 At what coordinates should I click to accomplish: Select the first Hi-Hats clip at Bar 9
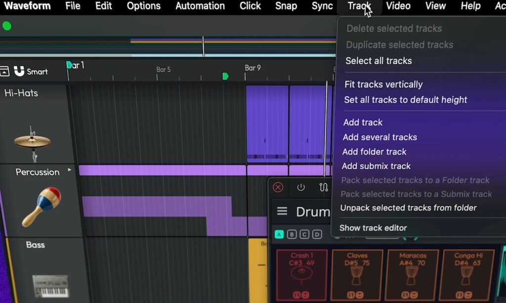[267, 124]
